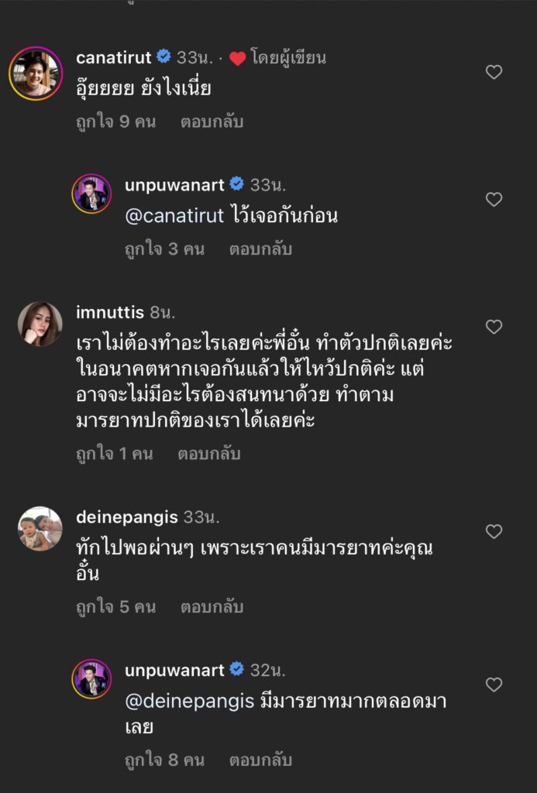This screenshot has height=793, width=537.
Task: Tap unpuwanart's avatar in first reply
Action: [x=91, y=194]
